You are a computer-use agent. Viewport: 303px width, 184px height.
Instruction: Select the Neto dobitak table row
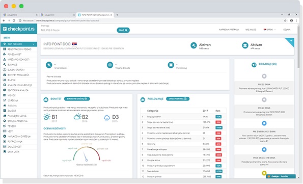183,171
